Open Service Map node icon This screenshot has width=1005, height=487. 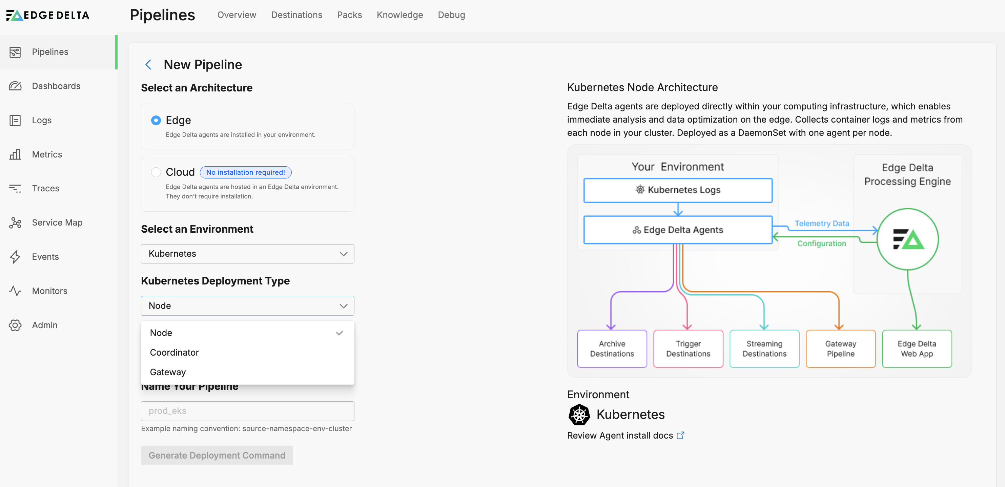(15, 223)
